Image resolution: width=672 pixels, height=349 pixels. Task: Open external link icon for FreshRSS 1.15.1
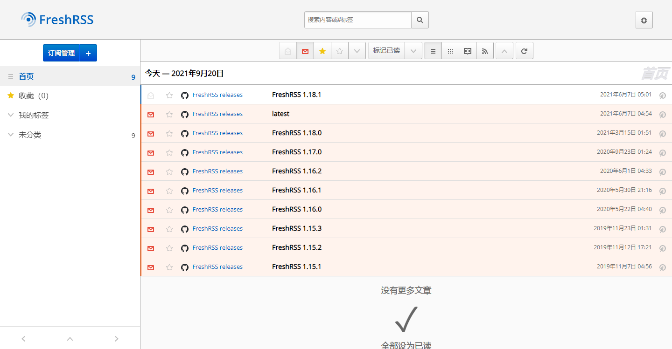click(x=662, y=267)
